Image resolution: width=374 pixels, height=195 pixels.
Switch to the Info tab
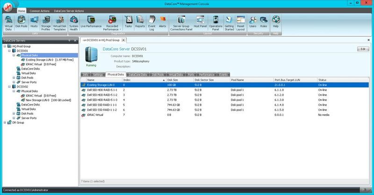(x=86, y=75)
